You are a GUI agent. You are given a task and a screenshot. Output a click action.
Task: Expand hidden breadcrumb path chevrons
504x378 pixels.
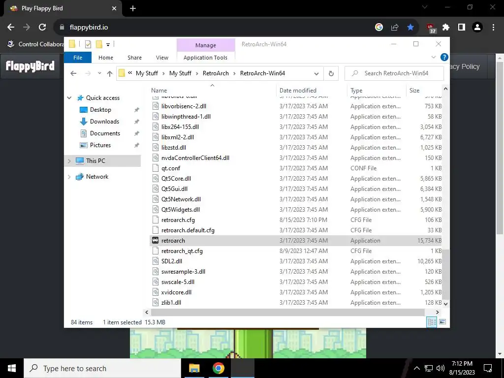coord(130,73)
